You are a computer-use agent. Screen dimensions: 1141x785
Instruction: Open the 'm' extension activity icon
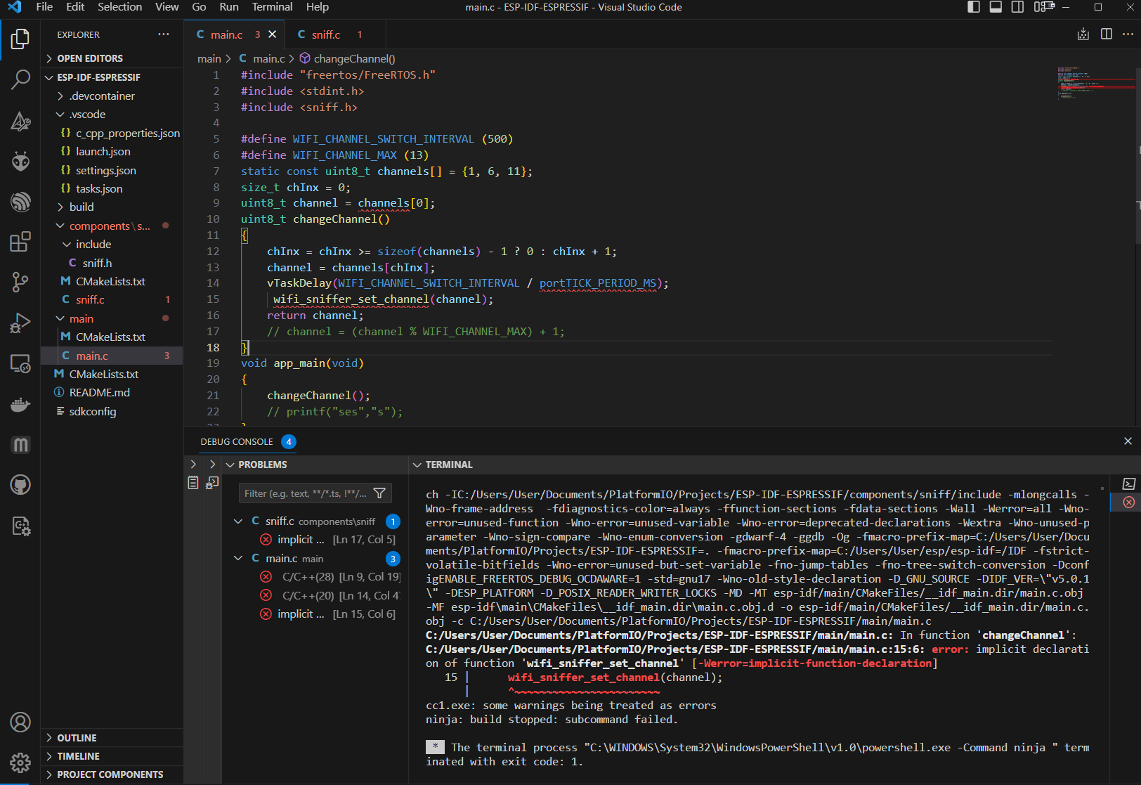tap(20, 444)
